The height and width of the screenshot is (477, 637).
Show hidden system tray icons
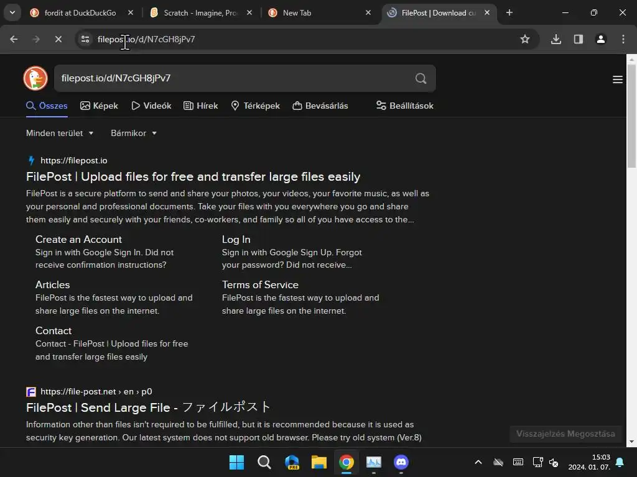(x=478, y=462)
